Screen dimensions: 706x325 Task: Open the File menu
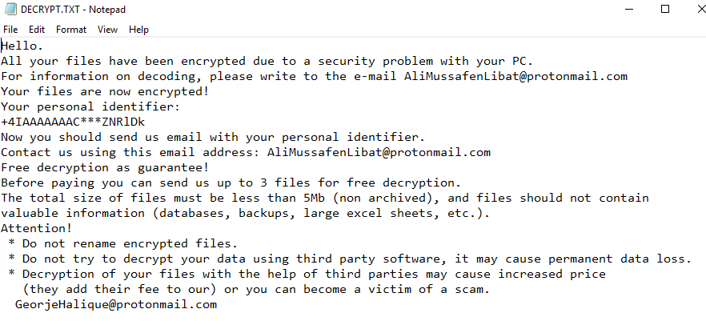[x=10, y=30]
